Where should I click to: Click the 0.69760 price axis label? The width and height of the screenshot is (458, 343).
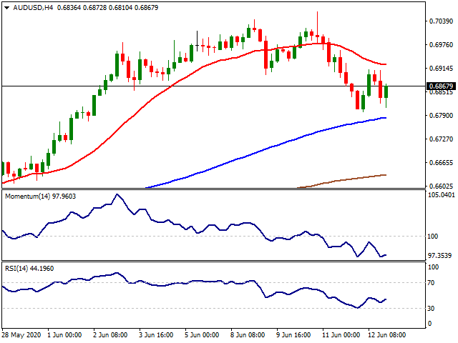point(441,44)
